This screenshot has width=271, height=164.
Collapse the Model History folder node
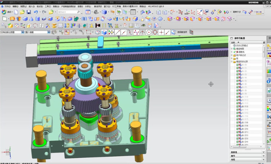(232, 61)
